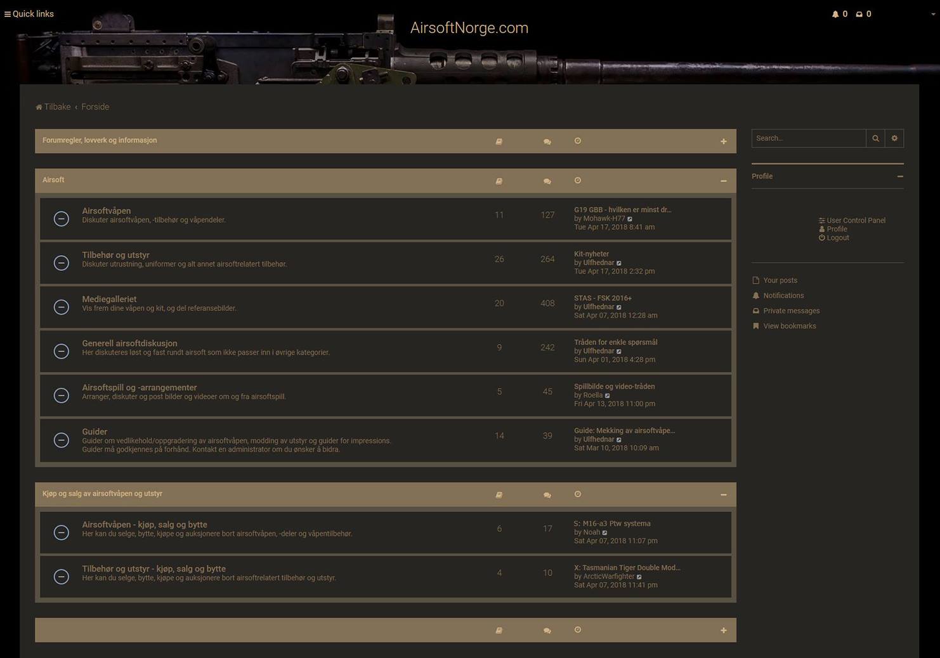Click the Mediegalleriet forum status icon
Image resolution: width=940 pixels, height=658 pixels.
click(x=62, y=307)
